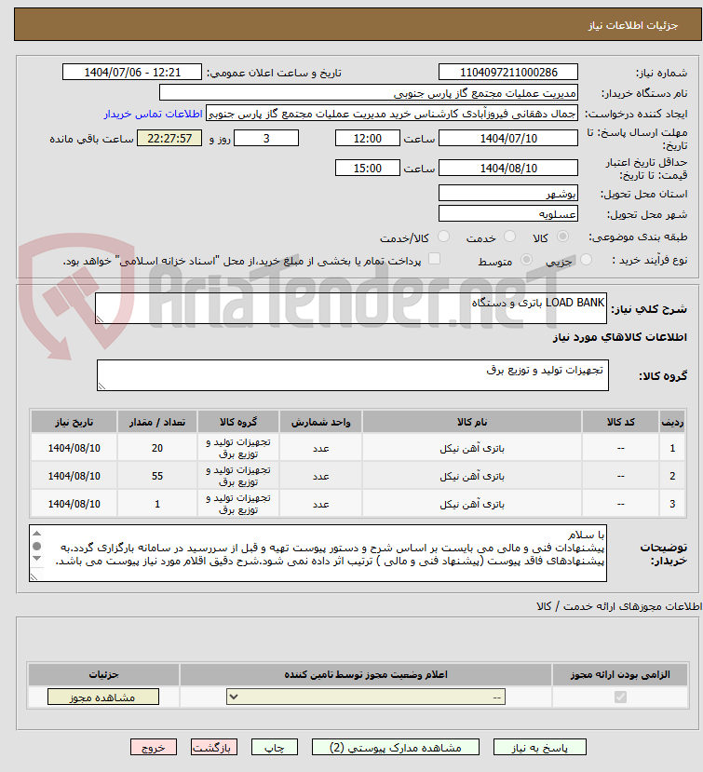Image resolution: width=703 pixels, height=772 pixels.
Task: Toggle the Islamic treasury payment checkbox
Action: pos(434,259)
